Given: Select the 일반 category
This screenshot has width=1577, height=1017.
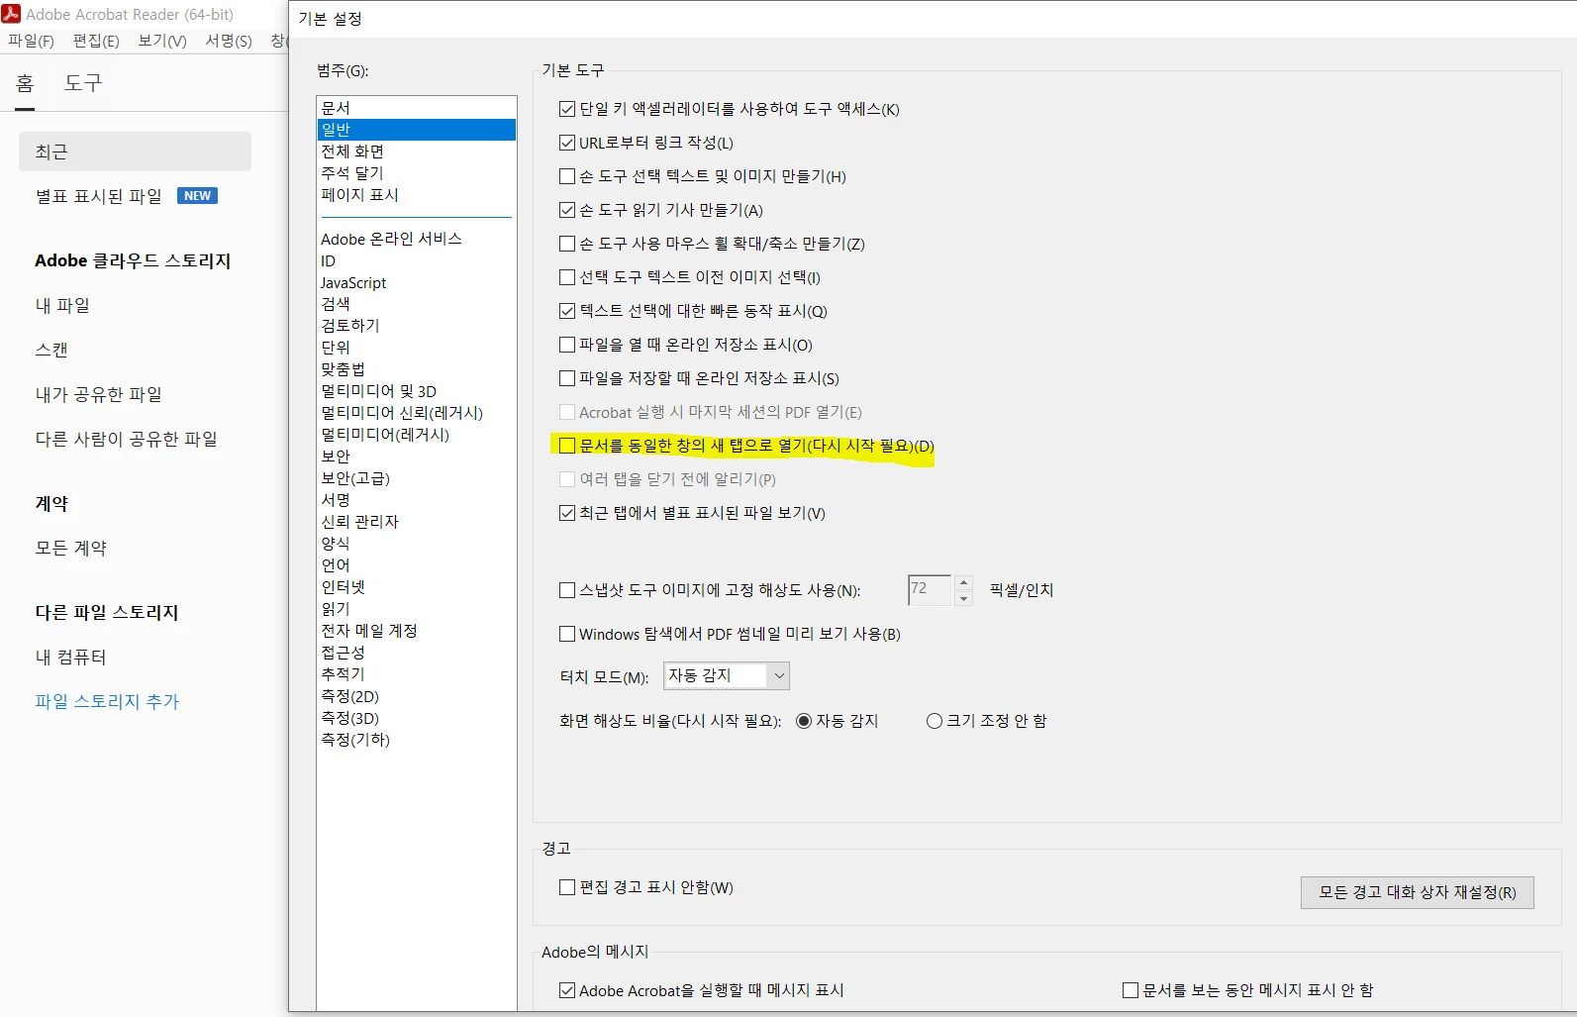Looking at the screenshot, I should pos(417,129).
